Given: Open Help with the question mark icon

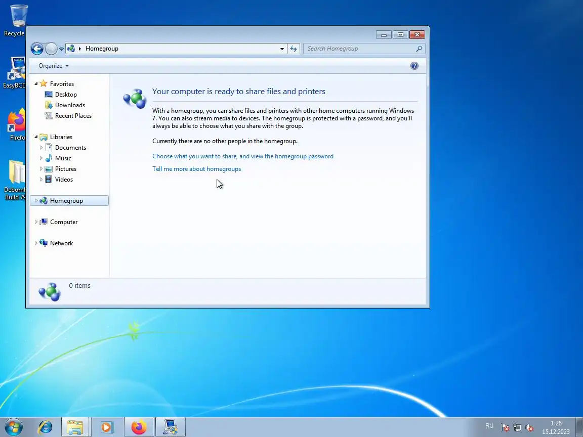Looking at the screenshot, I should [414, 66].
